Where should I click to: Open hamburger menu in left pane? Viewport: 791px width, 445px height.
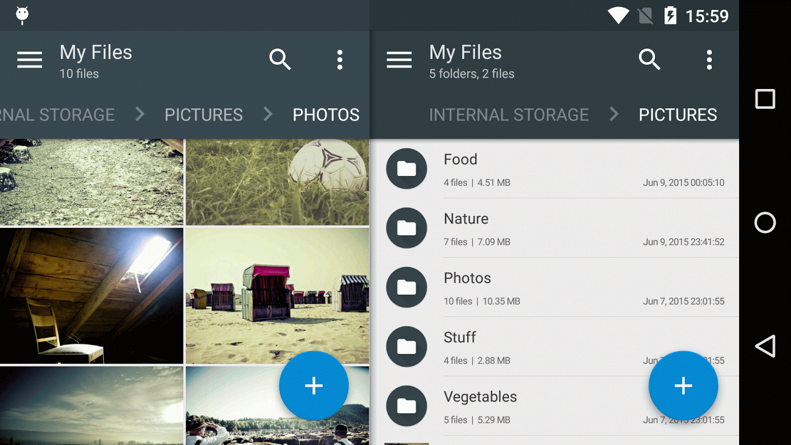[x=30, y=60]
